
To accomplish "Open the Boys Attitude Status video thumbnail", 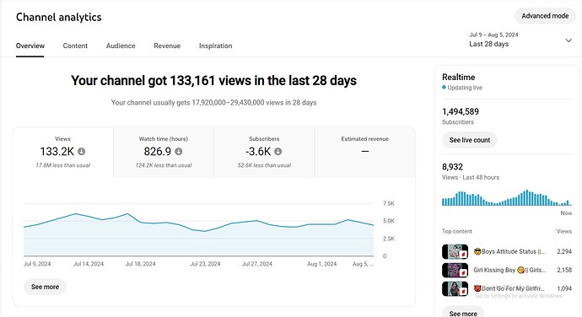I will pos(455,252).
